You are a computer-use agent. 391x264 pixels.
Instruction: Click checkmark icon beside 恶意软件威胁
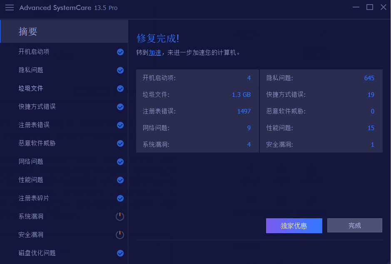click(120, 143)
